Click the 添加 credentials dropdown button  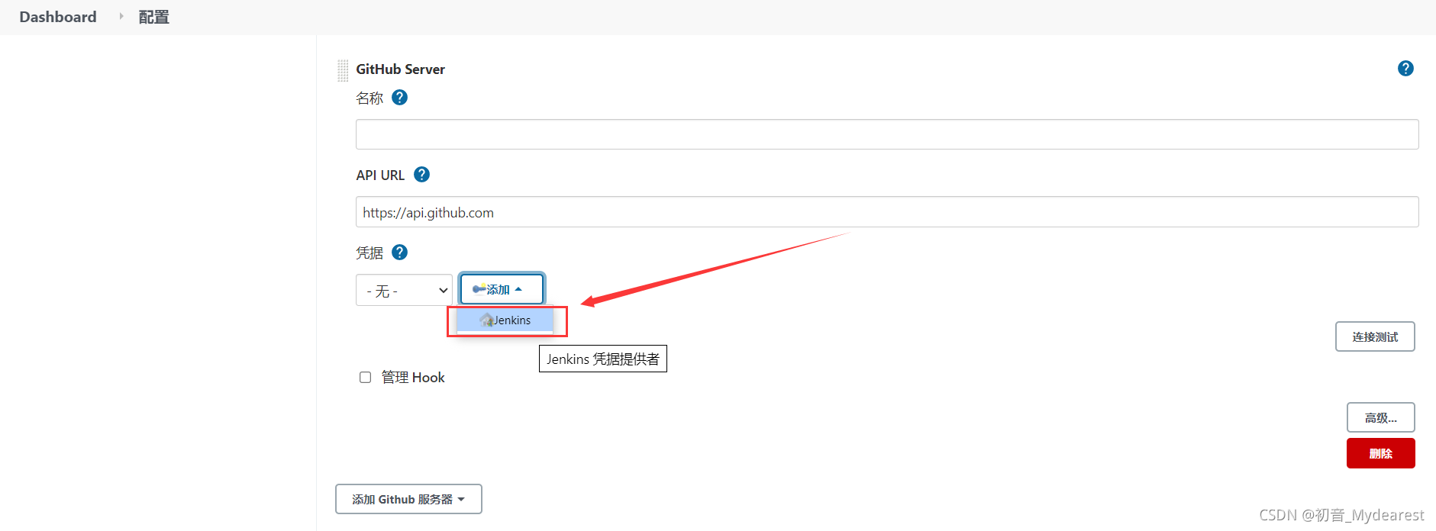point(502,289)
